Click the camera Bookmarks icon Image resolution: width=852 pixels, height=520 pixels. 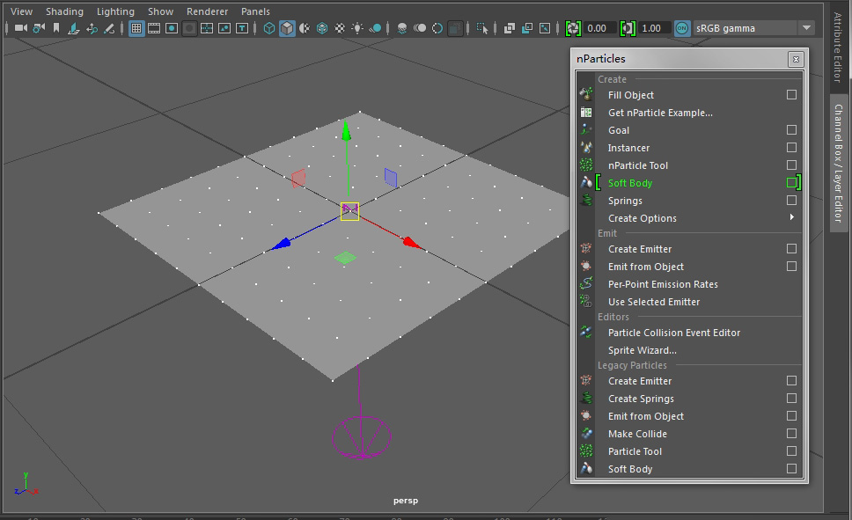pos(57,28)
